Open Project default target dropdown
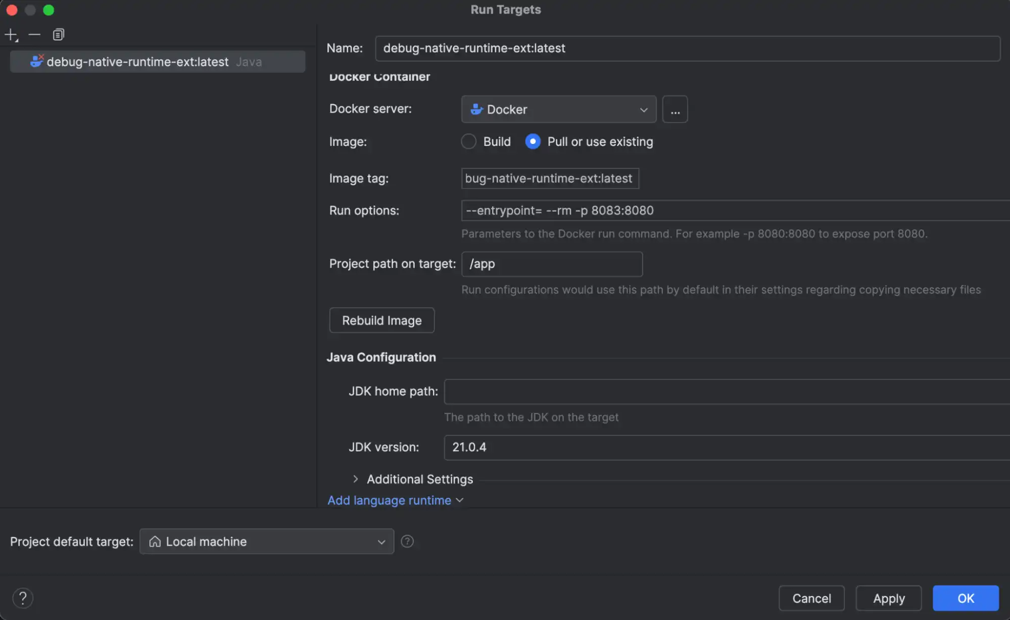Viewport: 1010px width, 620px height. point(267,541)
